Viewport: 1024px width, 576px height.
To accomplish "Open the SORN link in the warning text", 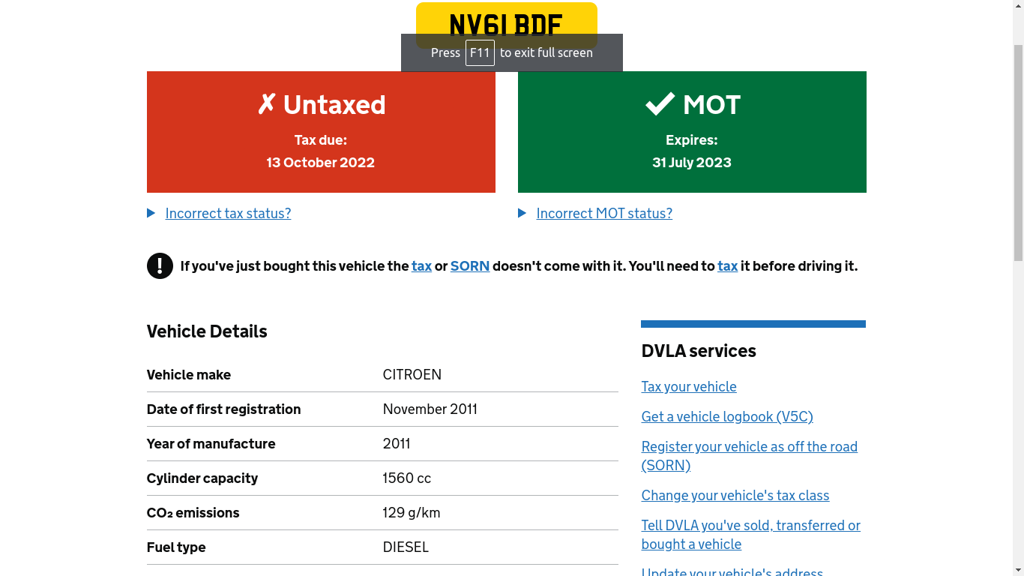I will coord(470,265).
